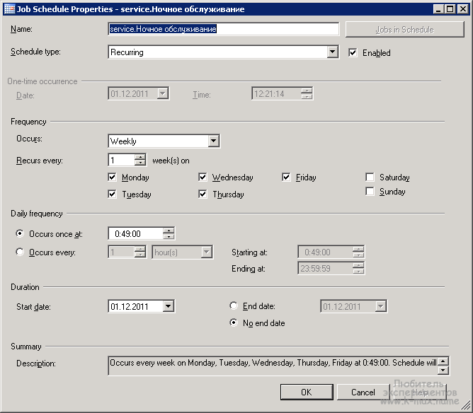This screenshot has height=413, width=473.
Task: Toggle the Enabled checkbox
Action: click(x=353, y=52)
